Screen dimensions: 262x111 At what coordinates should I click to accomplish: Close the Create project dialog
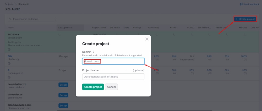(147, 39)
